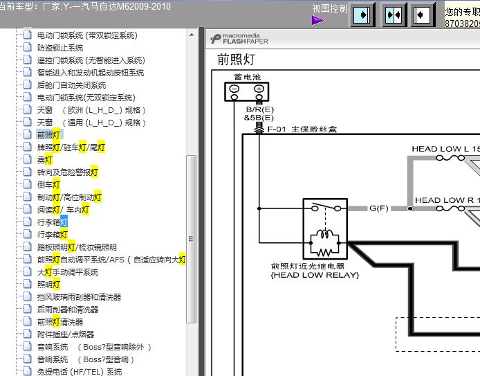
Task: Click document icon beside 大灯手动调平系统
Action: click(27, 271)
